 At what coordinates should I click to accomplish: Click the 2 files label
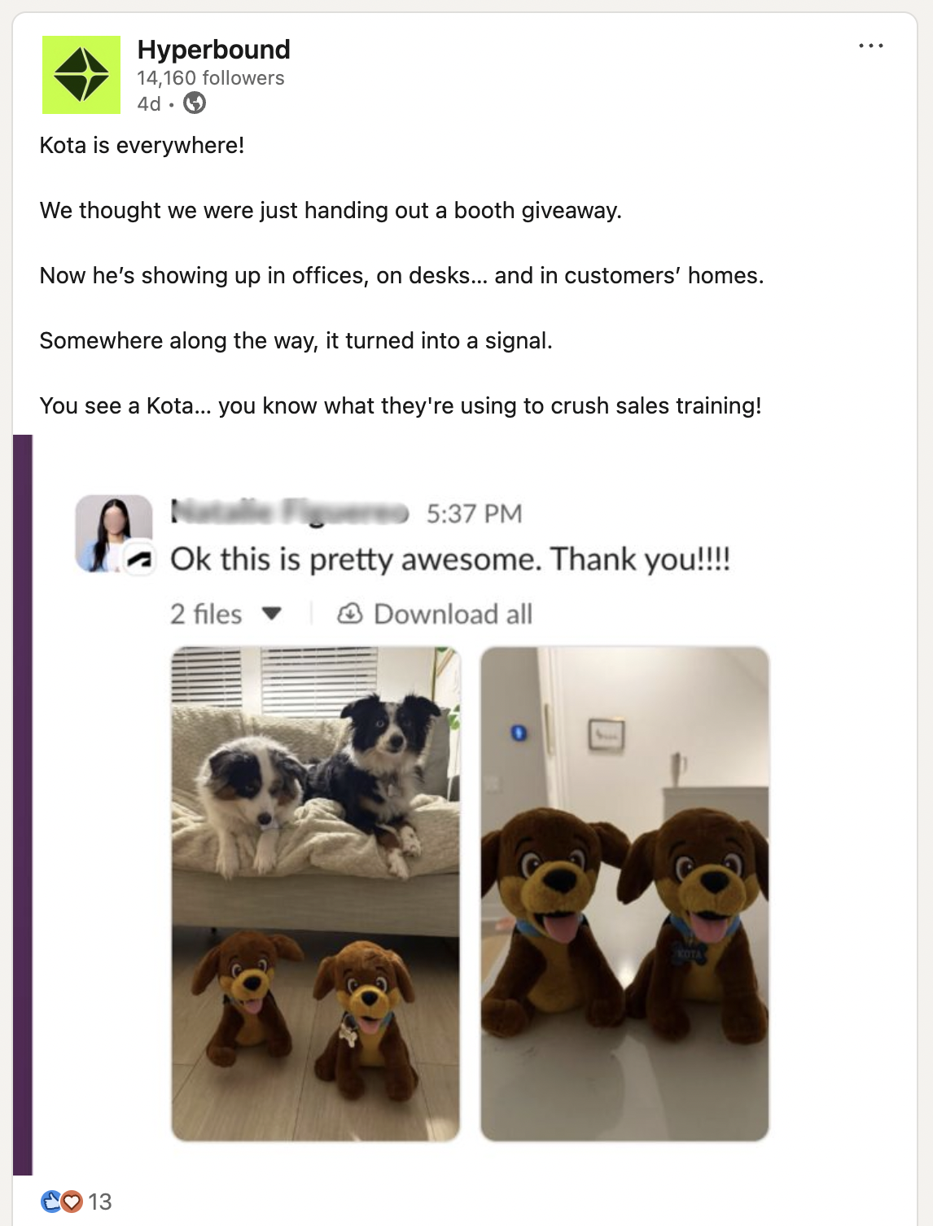pos(206,614)
